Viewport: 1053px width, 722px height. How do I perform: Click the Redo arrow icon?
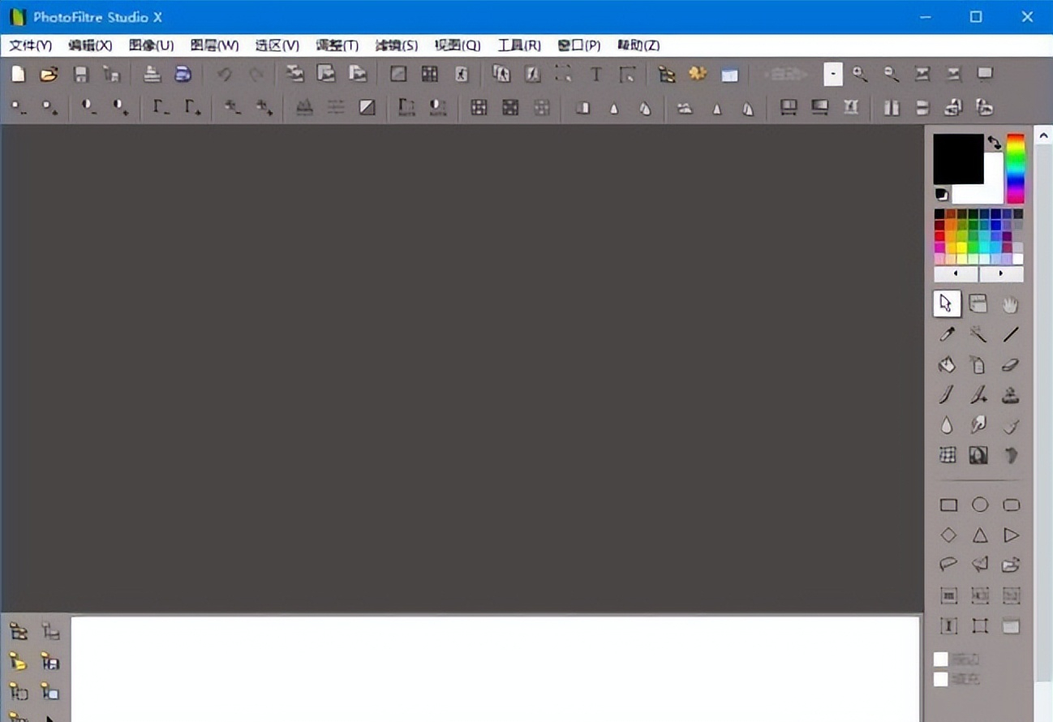(x=256, y=75)
